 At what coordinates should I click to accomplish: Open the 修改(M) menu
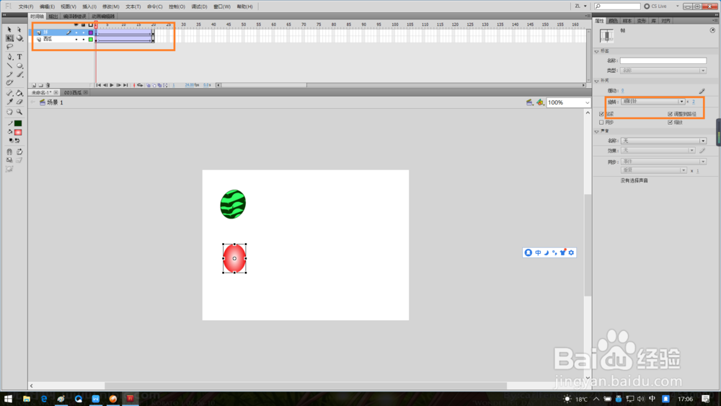tap(110, 7)
